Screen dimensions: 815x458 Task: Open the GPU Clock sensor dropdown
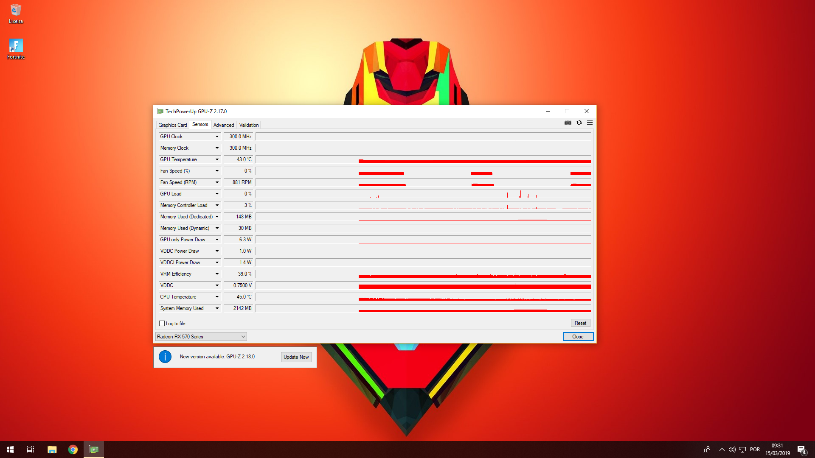(x=217, y=137)
